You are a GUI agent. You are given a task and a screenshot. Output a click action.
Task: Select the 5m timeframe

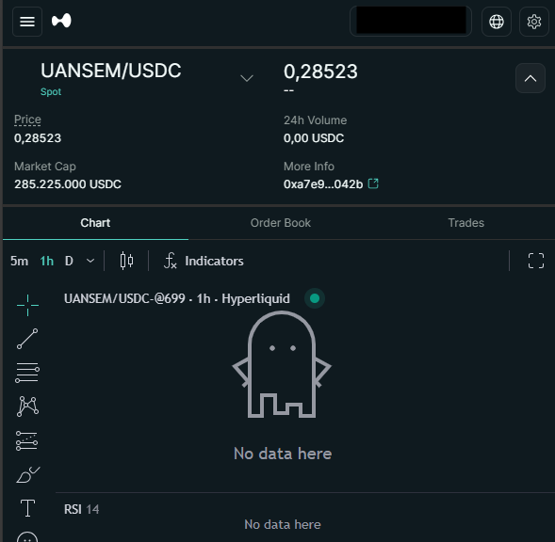coord(19,261)
